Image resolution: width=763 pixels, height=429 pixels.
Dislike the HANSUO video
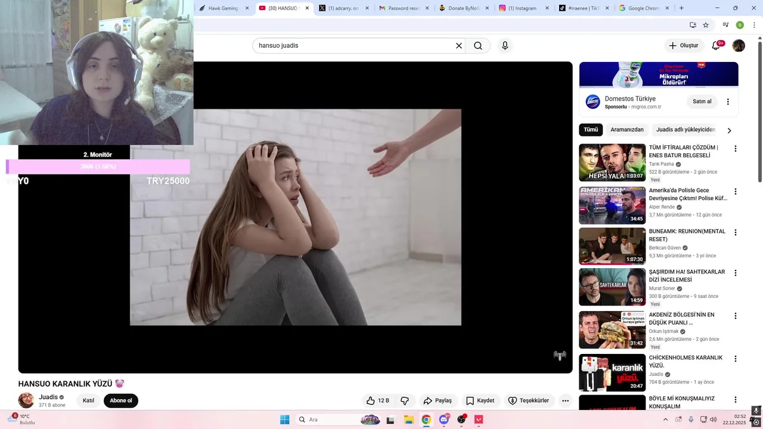tap(405, 400)
